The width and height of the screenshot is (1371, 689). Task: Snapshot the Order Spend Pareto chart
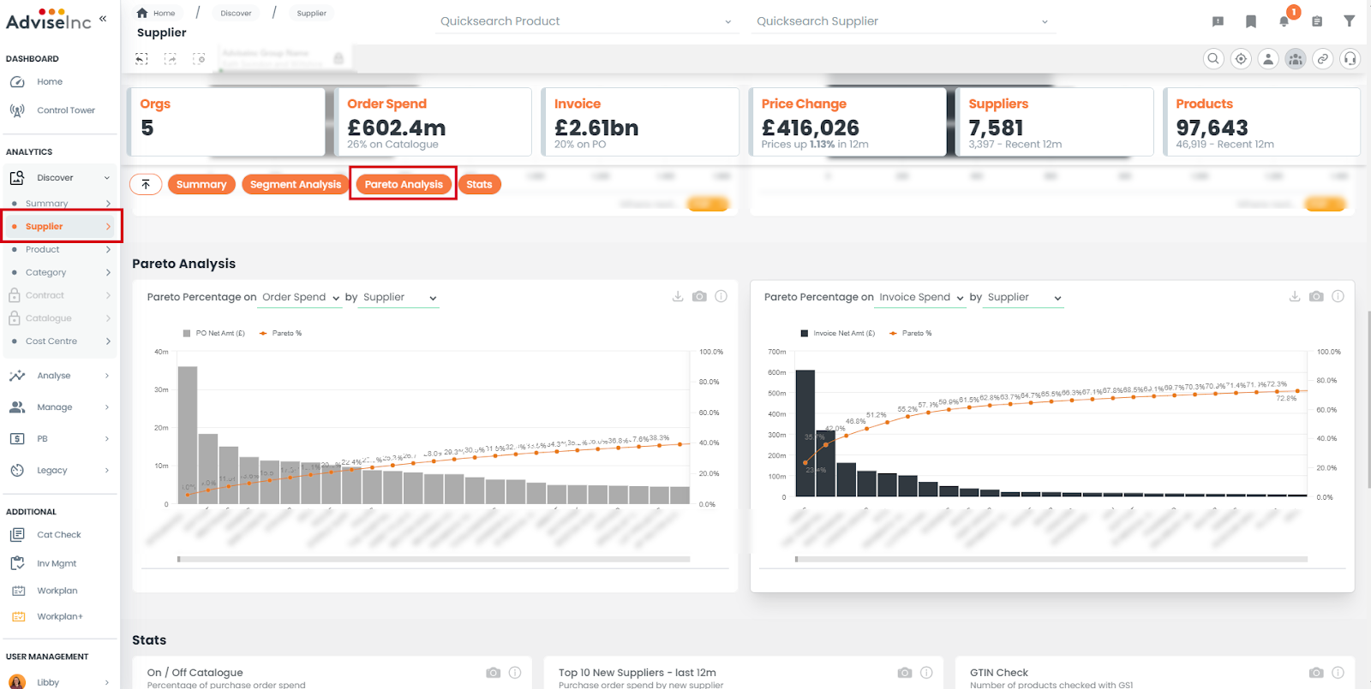coord(700,296)
